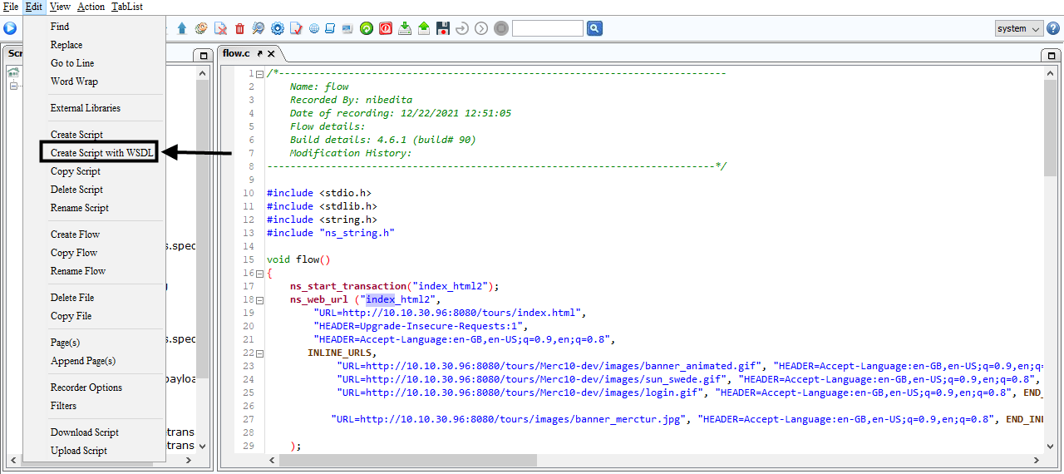Choose Recorder Options from Edit menu
1064x474 pixels.
[86, 388]
